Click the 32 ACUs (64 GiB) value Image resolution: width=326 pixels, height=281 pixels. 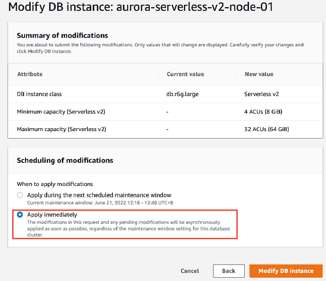266,129
